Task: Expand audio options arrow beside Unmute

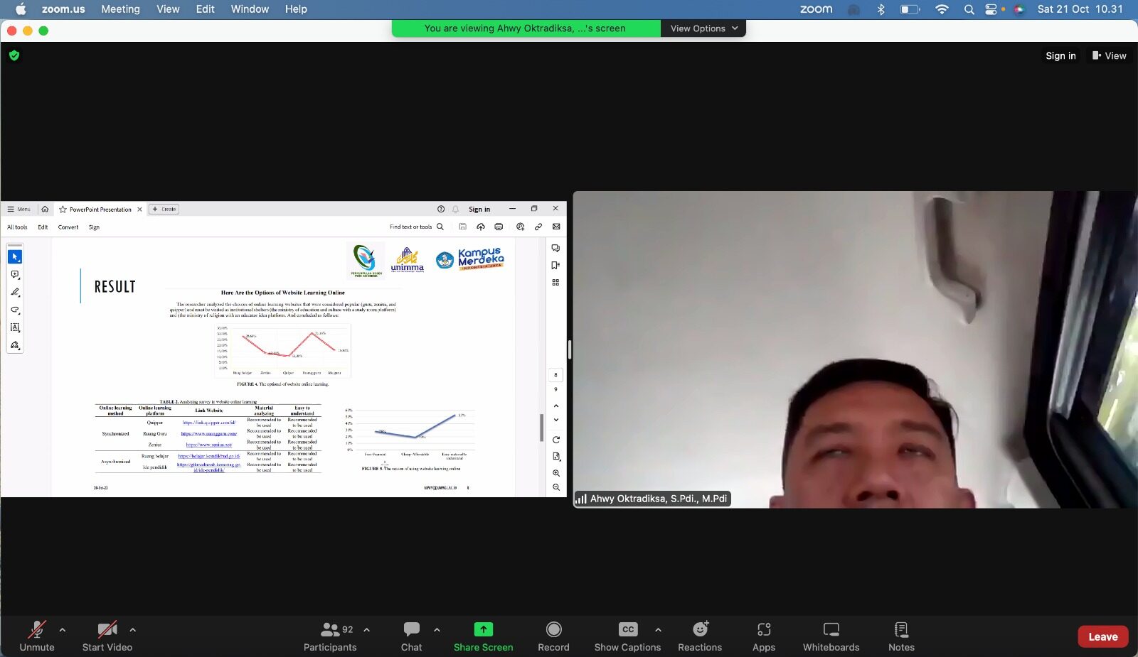Action: [x=63, y=630]
